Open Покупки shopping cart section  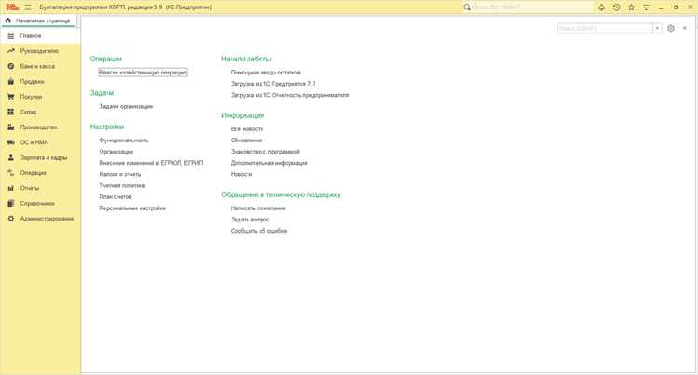click(31, 97)
